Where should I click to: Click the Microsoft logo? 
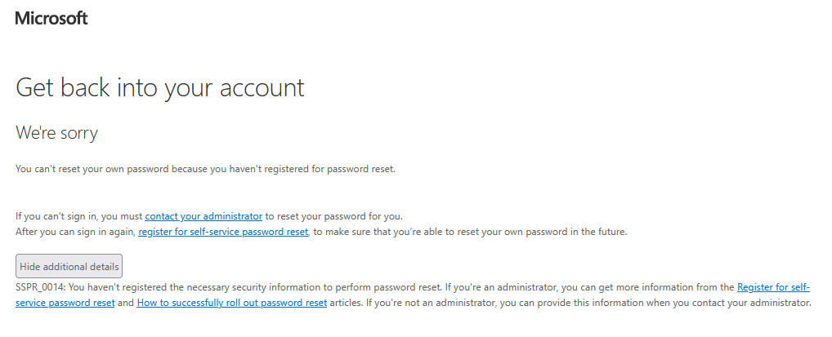pyautogui.click(x=51, y=18)
